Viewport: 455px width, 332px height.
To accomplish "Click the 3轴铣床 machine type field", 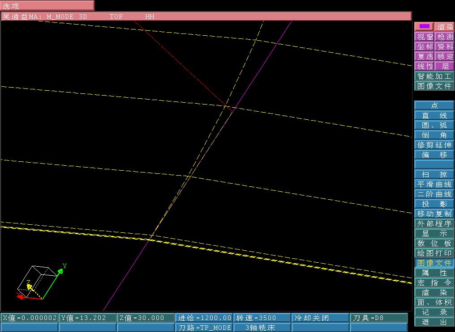I will coord(262,328).
